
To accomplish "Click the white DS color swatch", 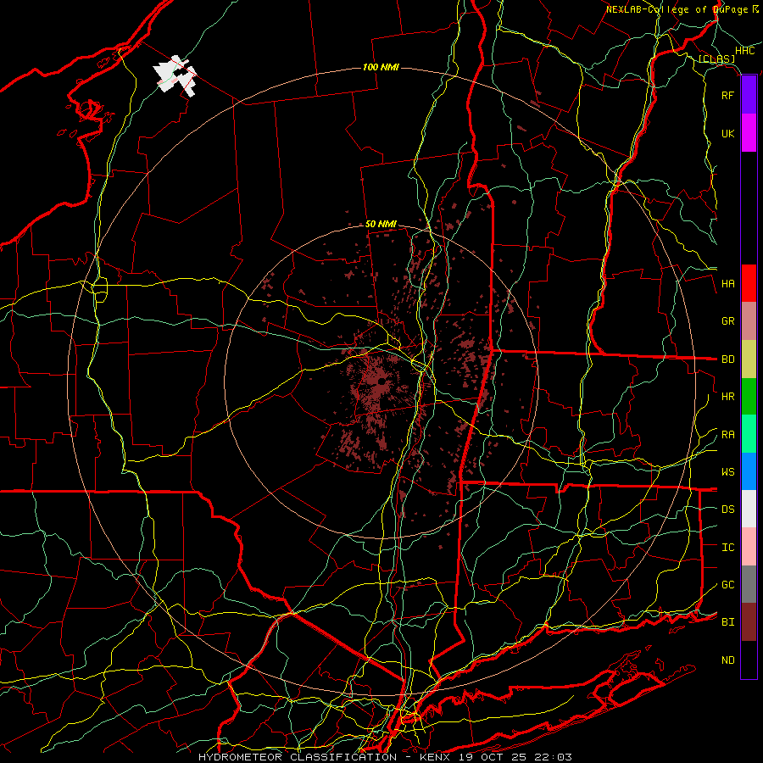I will (x=749, y=509).
